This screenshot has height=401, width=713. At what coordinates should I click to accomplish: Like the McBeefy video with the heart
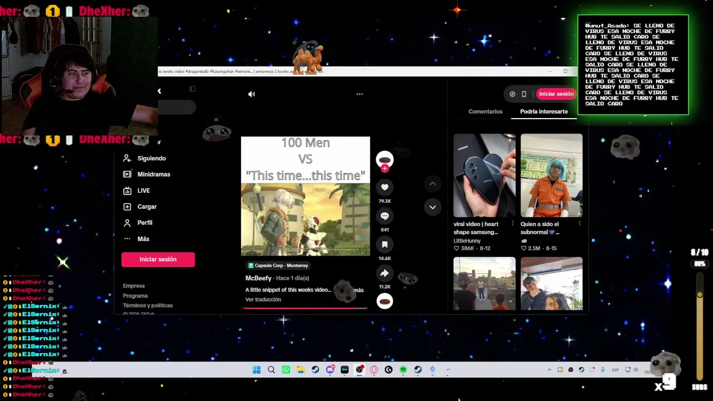(x=384, y=187)
